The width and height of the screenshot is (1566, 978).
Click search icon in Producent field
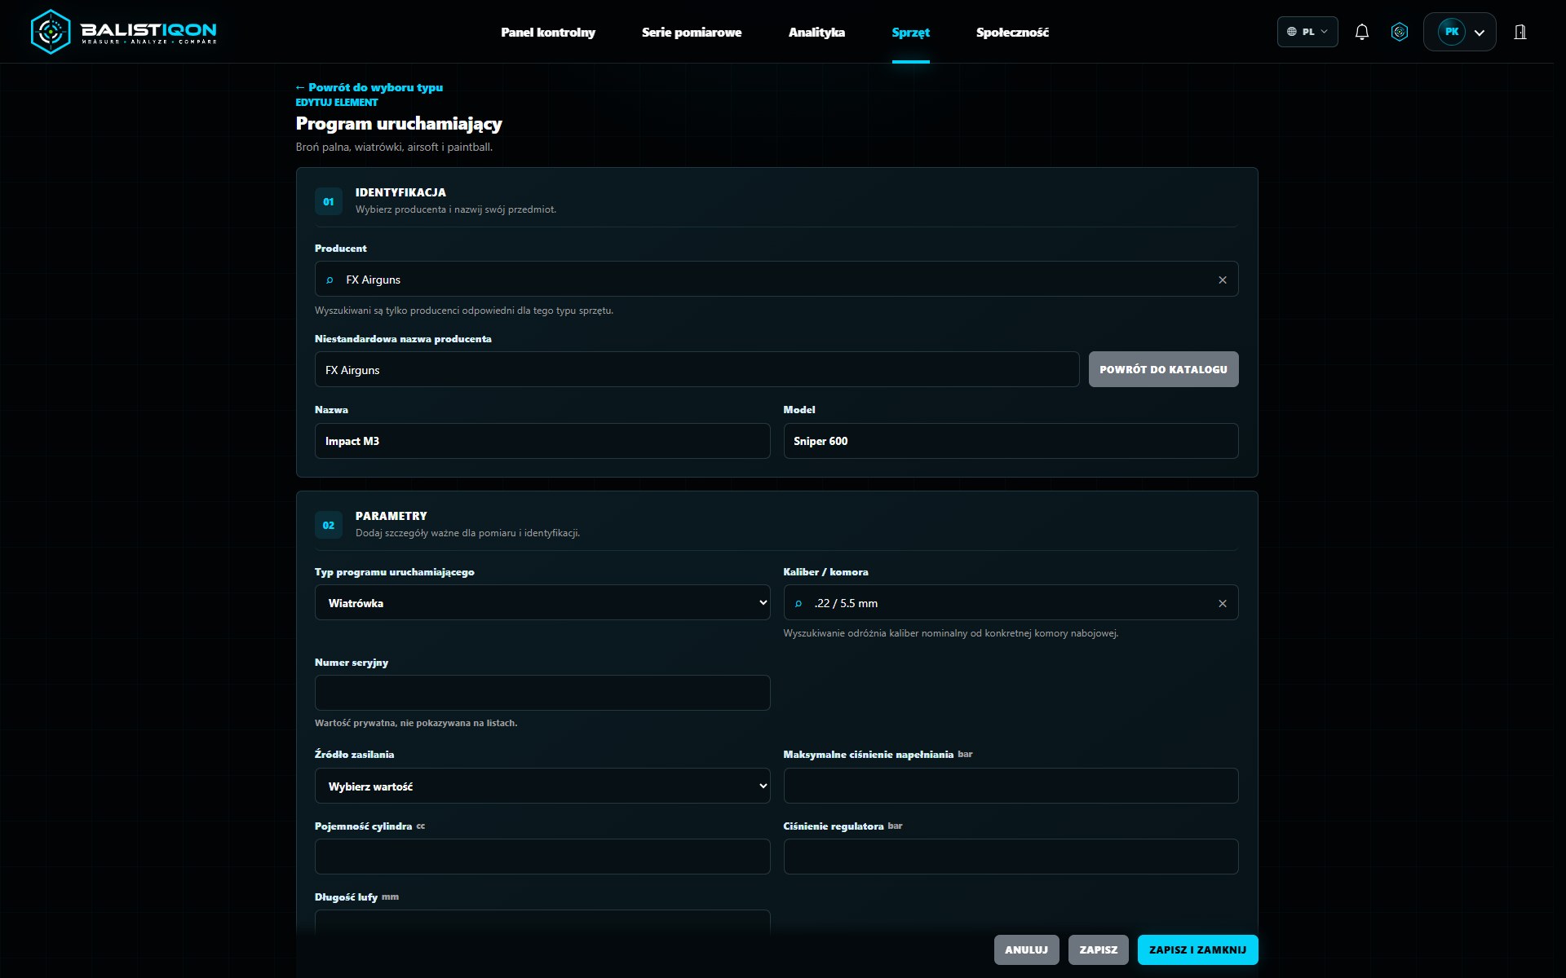click(x=330, y=280)
